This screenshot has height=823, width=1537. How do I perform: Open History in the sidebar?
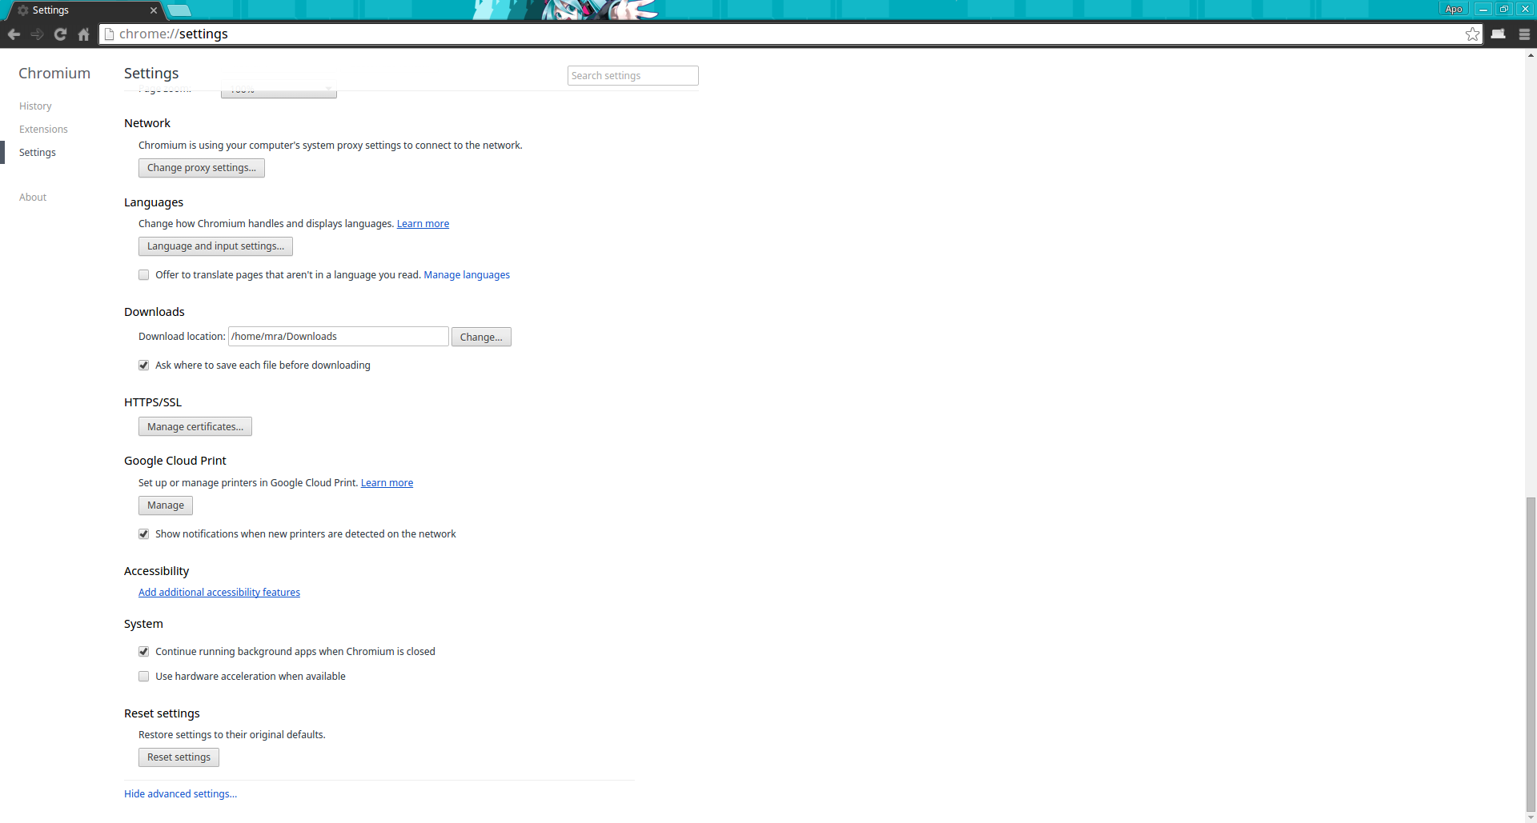(x=35, y=106)
